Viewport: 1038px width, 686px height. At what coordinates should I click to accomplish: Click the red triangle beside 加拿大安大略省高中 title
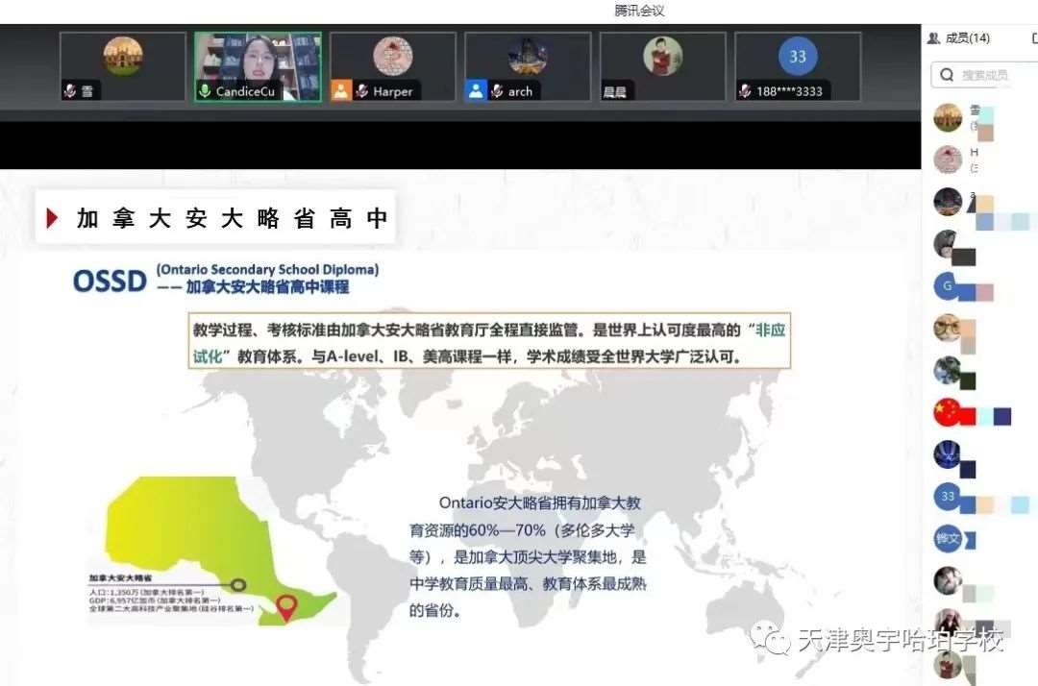tap(53, 218)
